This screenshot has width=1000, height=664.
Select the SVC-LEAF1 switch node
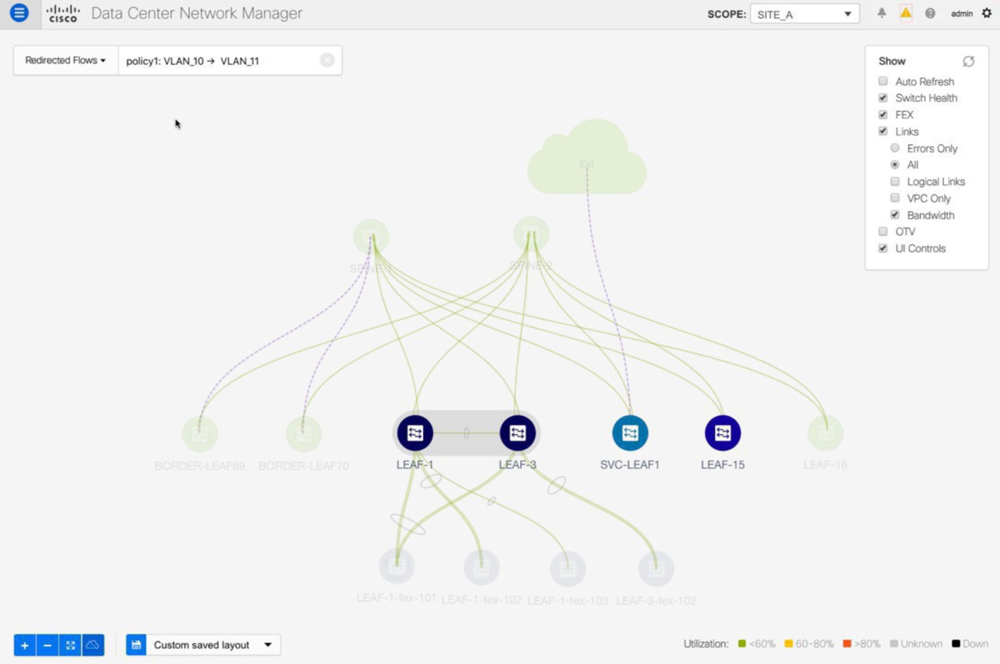click(630, 433)
